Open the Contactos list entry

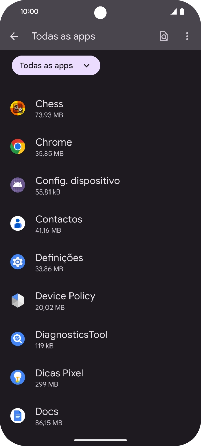[x=100, y=224]
